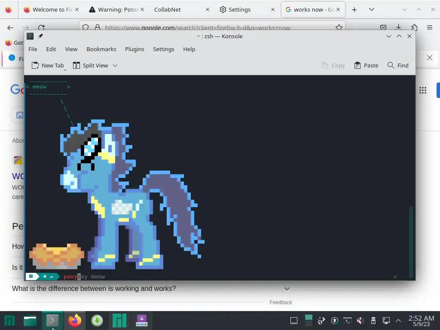Screen dimensions: 440x330
Task: Click the Konsole terminal icon in titlebar
Action: click(x=30, y=36)
